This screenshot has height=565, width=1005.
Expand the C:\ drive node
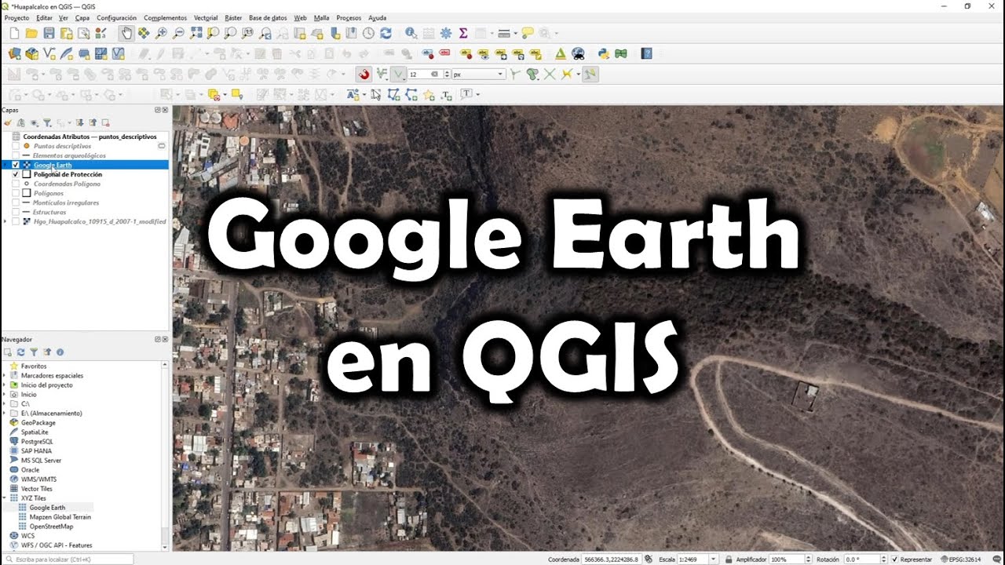(x=5, y=404)
